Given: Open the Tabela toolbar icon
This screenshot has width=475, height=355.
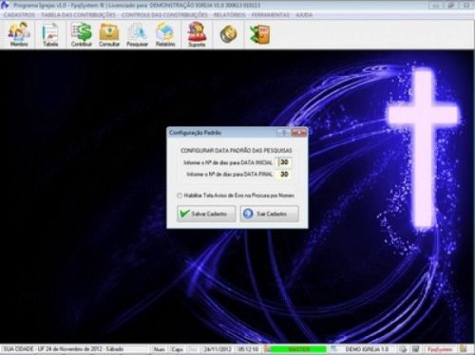Looking at the screenshot, I should [x=50, y=34].
